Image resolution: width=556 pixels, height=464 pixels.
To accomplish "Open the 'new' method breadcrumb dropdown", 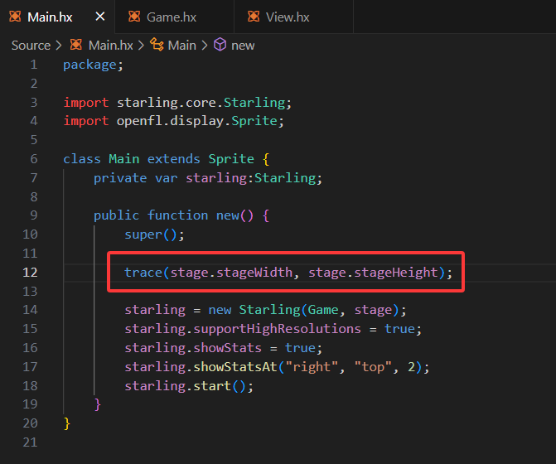I will point(243,45).
